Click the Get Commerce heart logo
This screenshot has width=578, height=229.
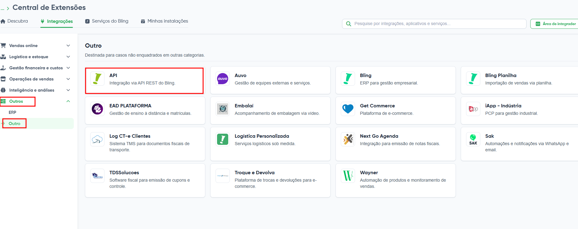click(x=348, y=109)
